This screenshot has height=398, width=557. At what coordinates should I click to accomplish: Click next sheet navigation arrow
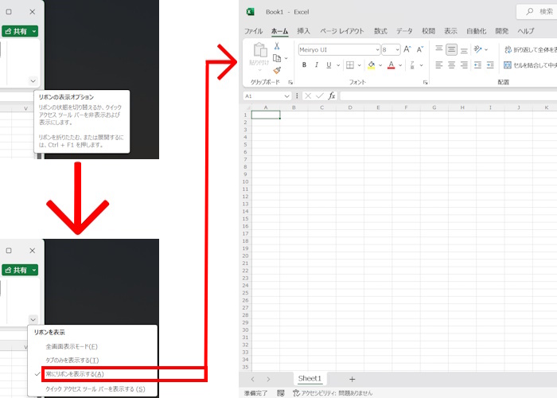point(268,379)
